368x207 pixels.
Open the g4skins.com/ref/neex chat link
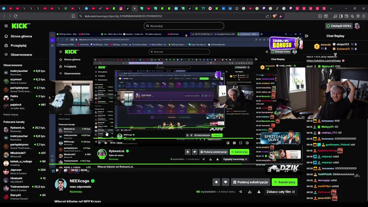tap(324, 61)
